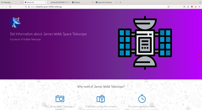Open the Firefox hamburger menu
Screen dimensions: 202x110
click(x=199, y=7)
